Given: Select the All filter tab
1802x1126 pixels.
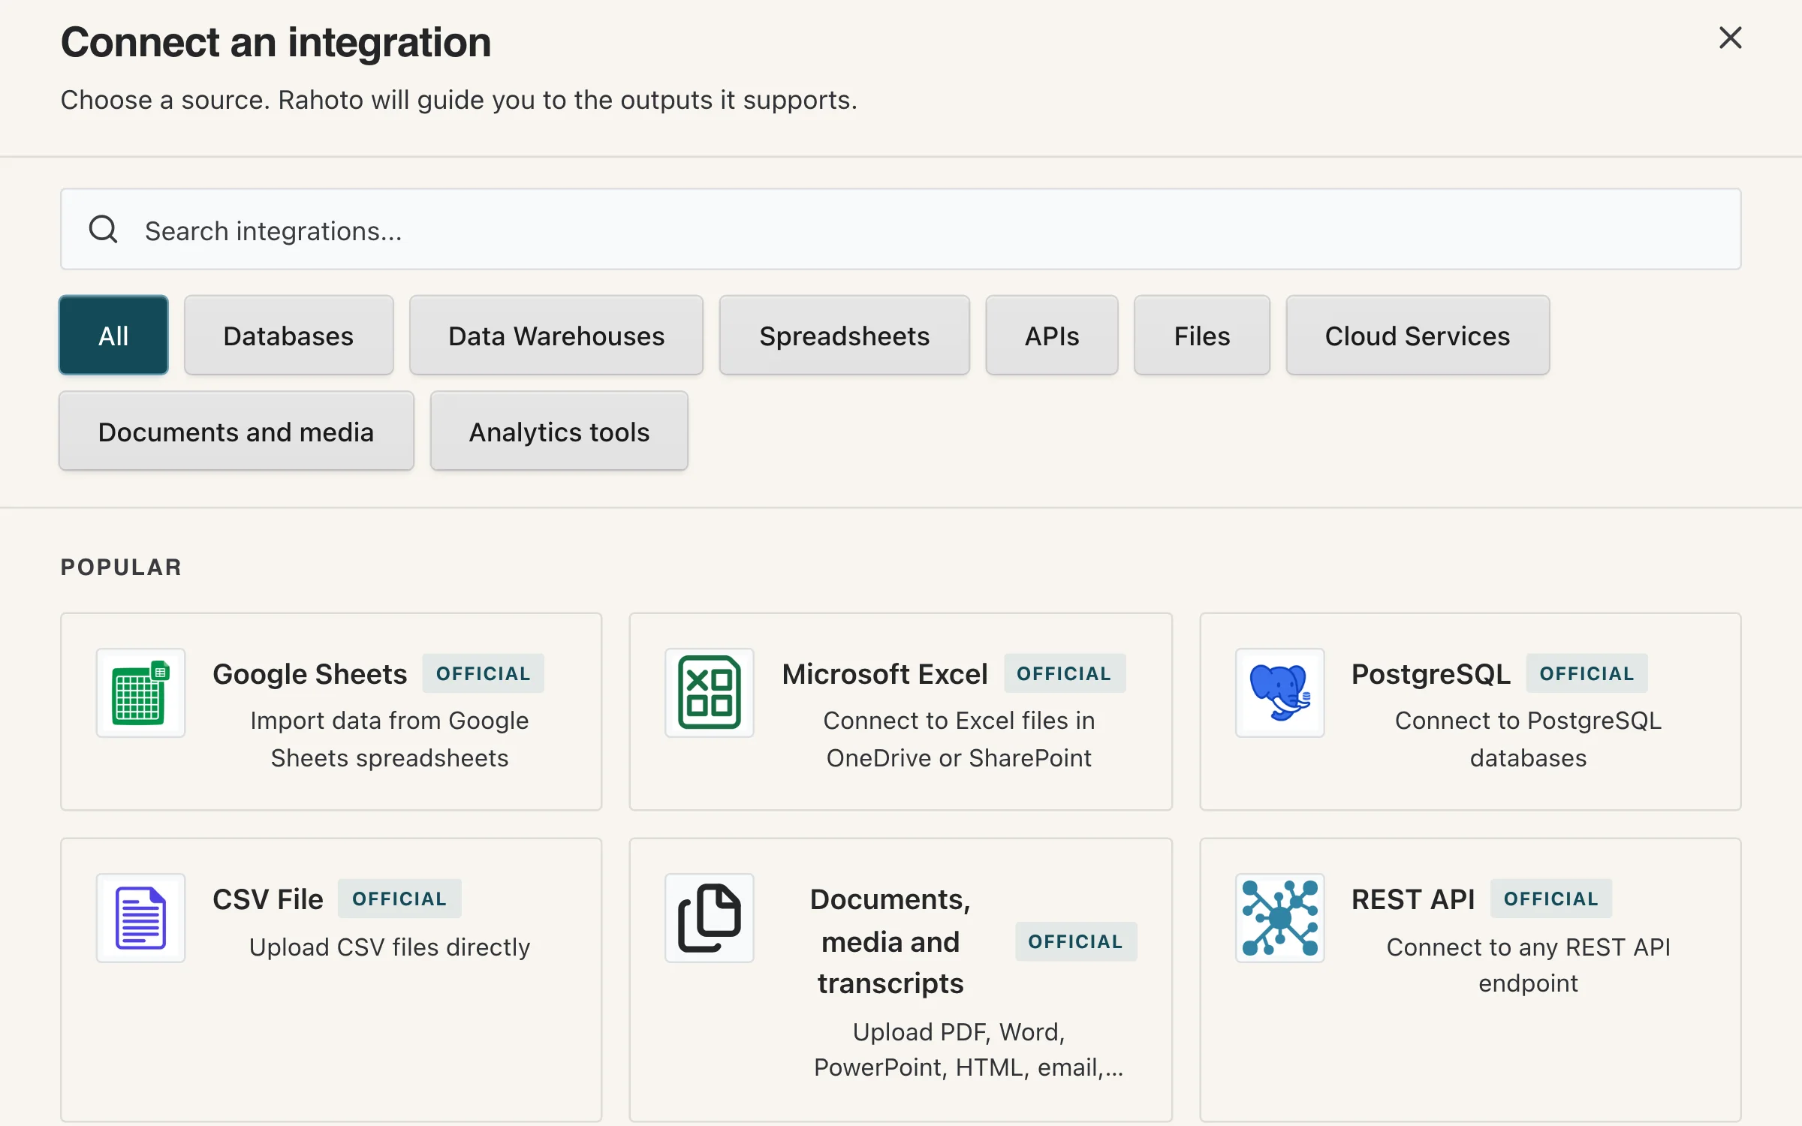Looking at the screenshot, I should click(113, 336).
